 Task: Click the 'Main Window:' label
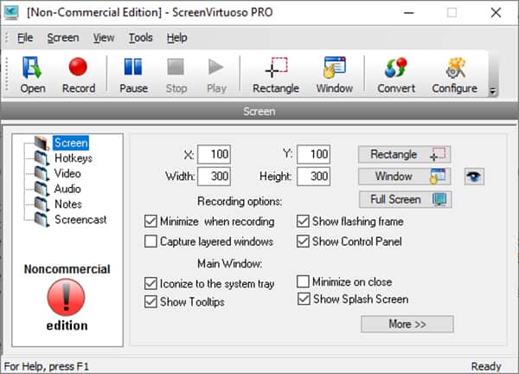(230, 264)
